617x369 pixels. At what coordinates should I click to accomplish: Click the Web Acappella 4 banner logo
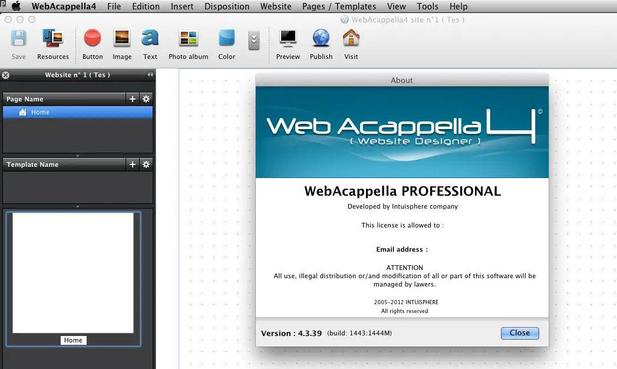(x=402, y=132)
